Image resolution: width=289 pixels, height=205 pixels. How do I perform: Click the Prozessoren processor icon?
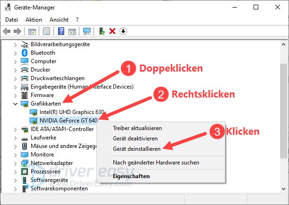coord(25,172)
